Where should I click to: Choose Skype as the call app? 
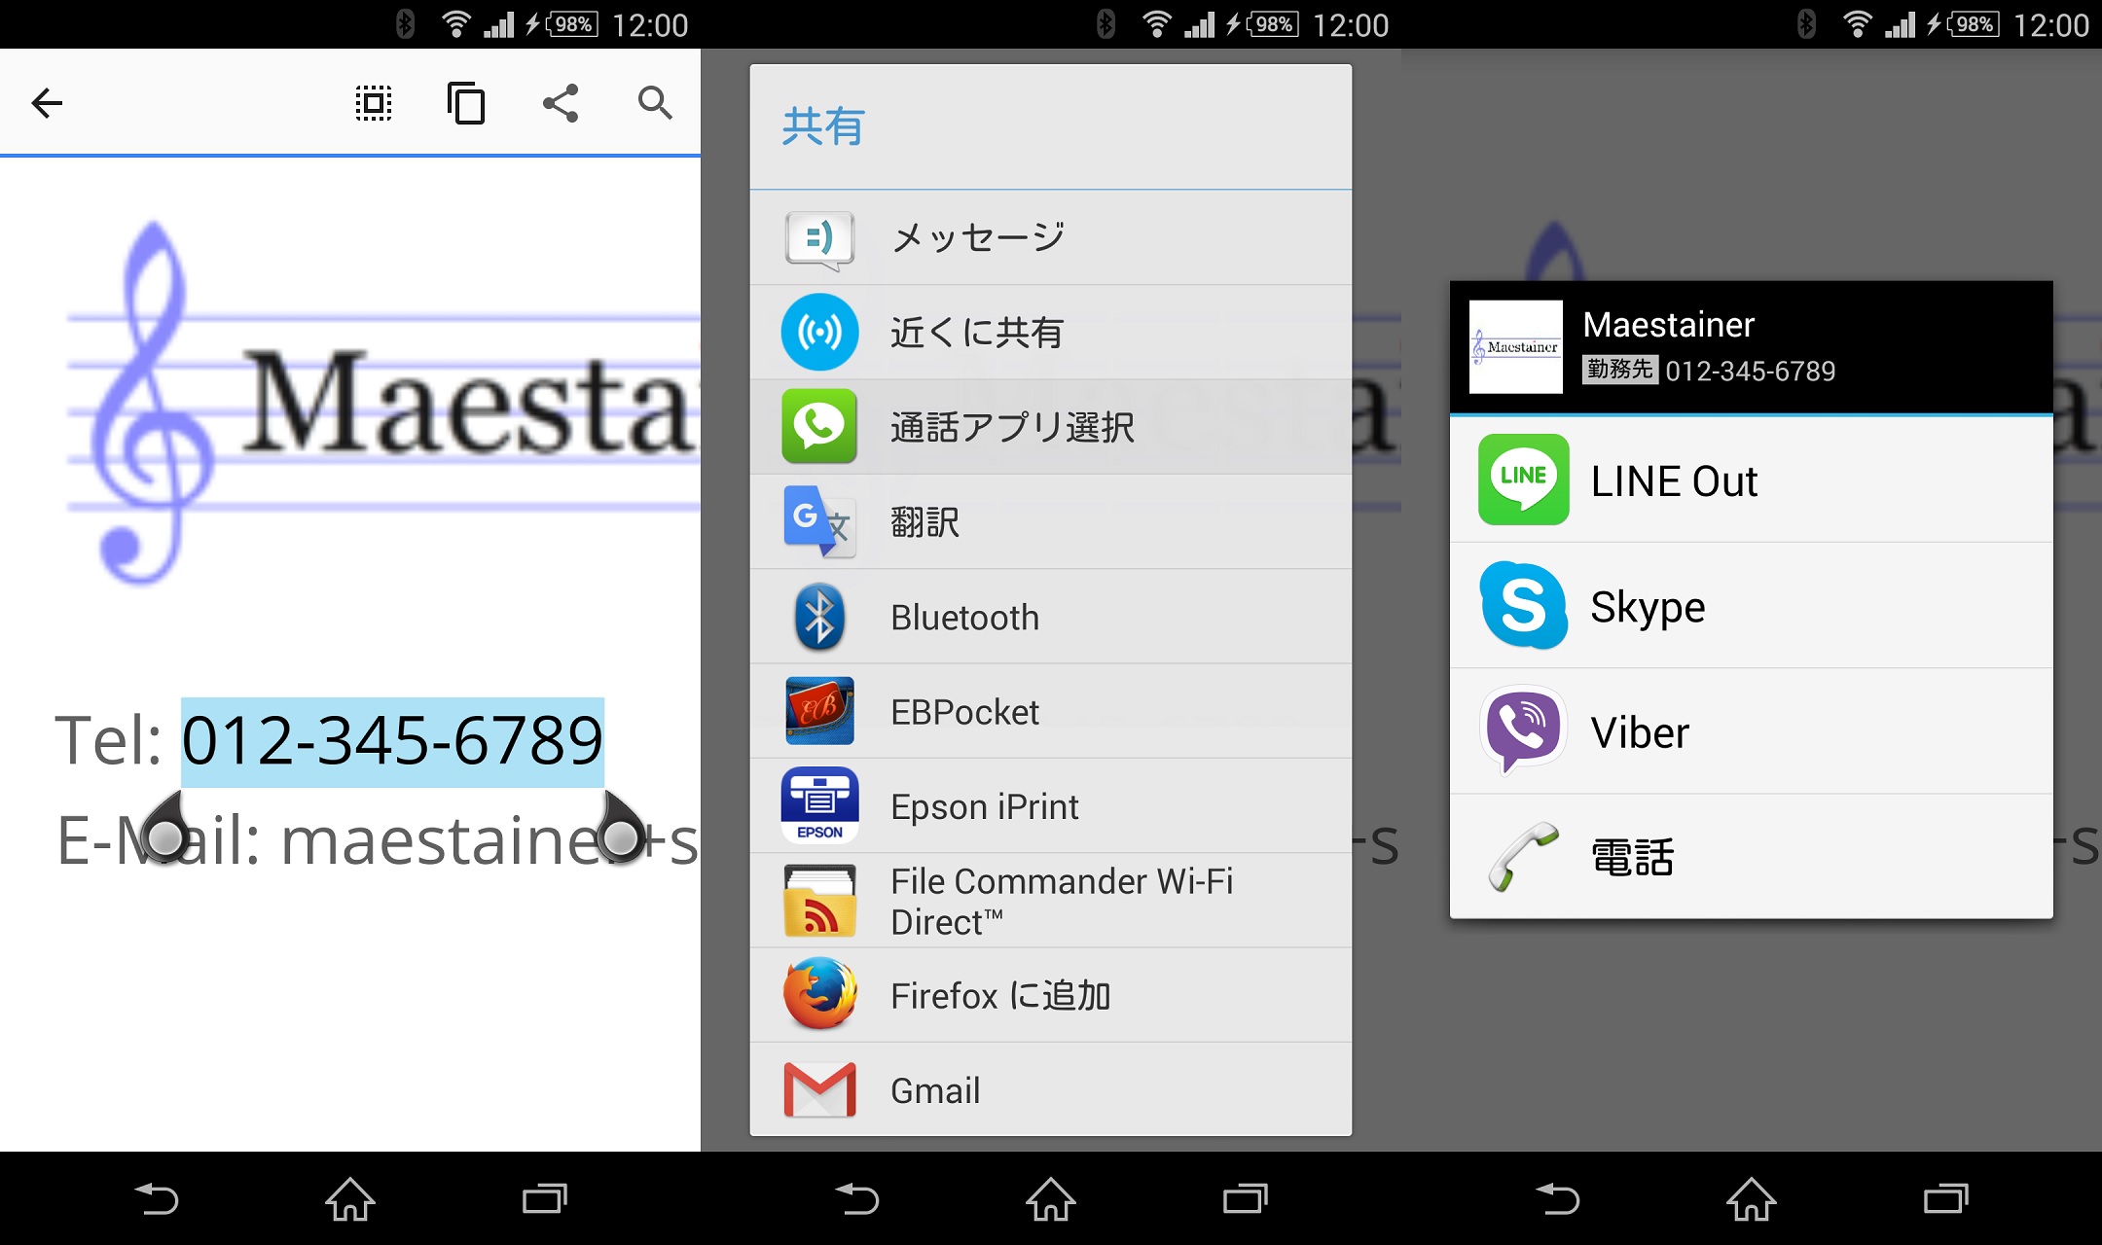(1522, 605)
